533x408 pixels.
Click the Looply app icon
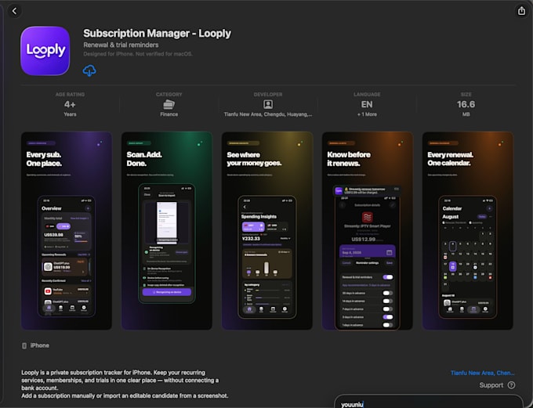pyautogui.click(x=45, y=51)
